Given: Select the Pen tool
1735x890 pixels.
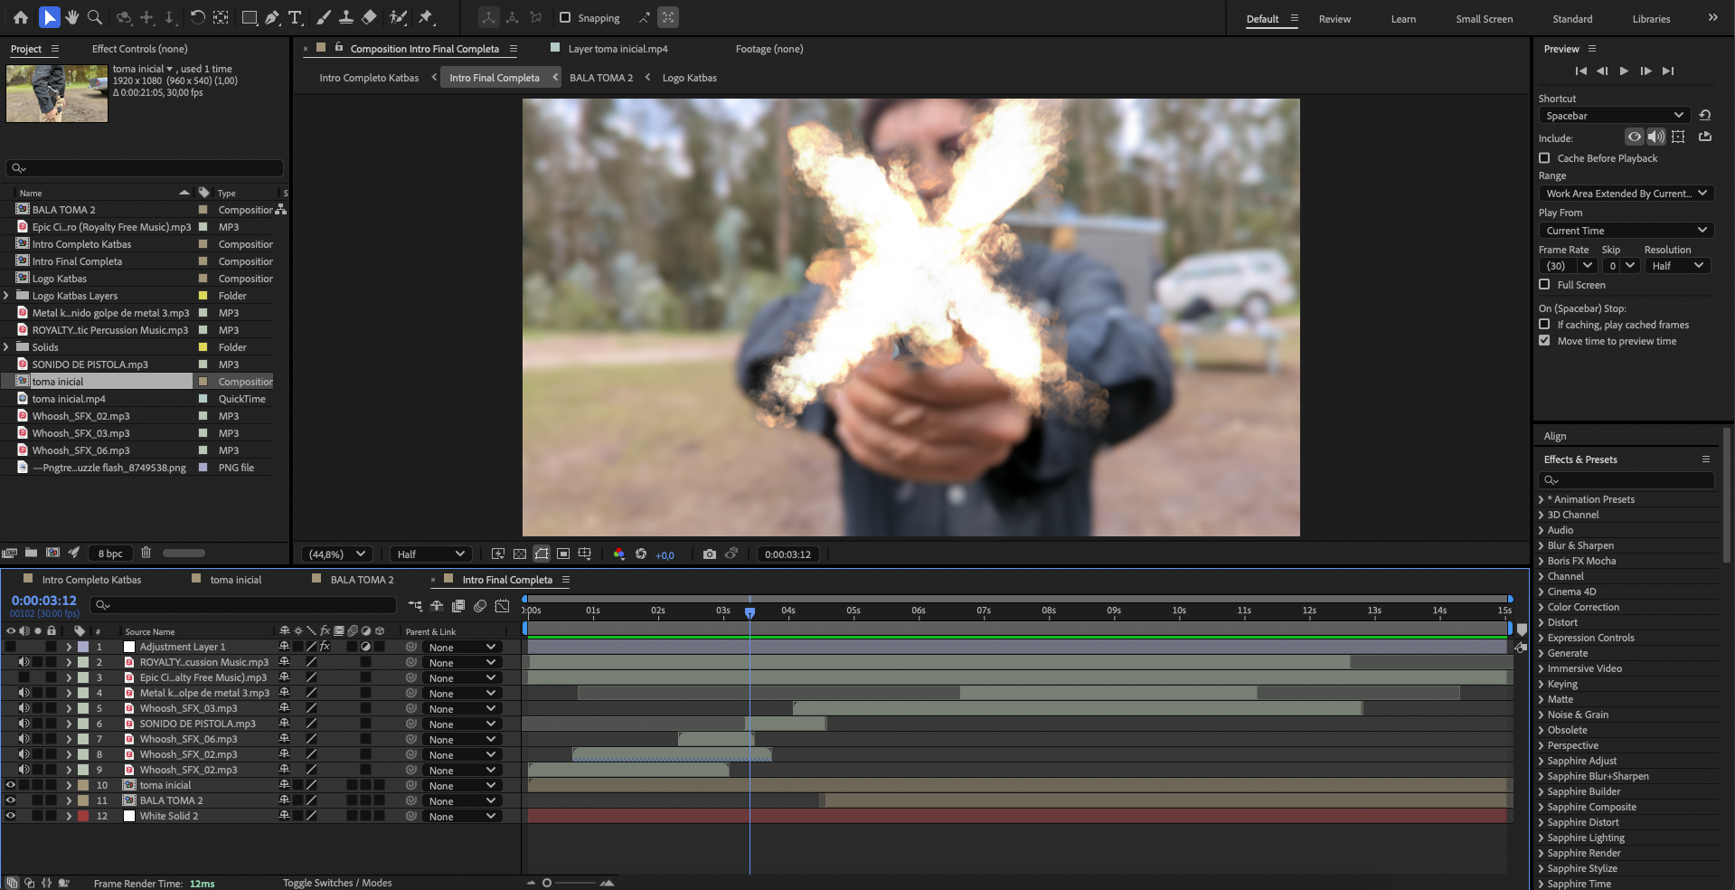Looking at the screenshot, I should 272,17.
